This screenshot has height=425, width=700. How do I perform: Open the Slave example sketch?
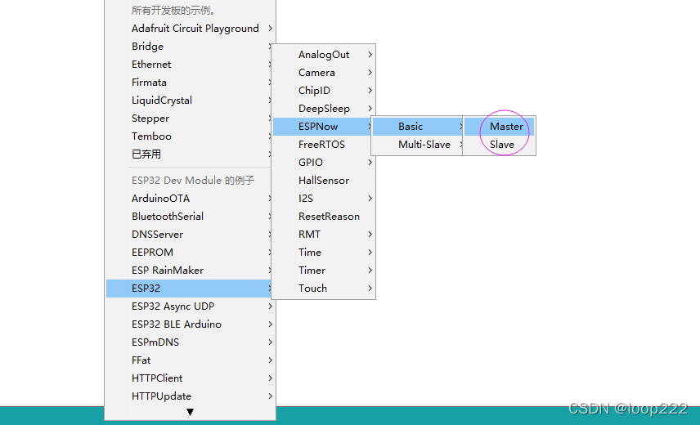[x=499, y=145]
